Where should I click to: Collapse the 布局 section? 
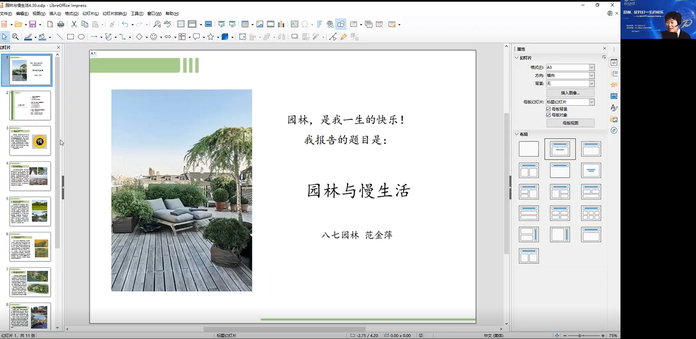(517, 134)
